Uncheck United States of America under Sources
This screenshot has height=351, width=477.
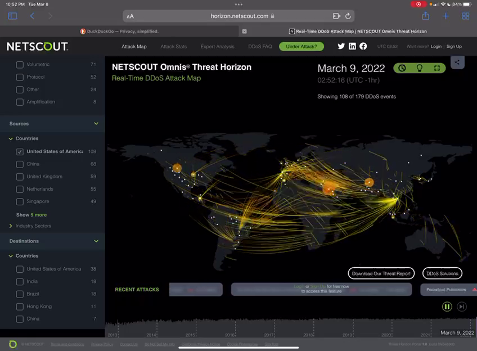(x=20, y=151)
